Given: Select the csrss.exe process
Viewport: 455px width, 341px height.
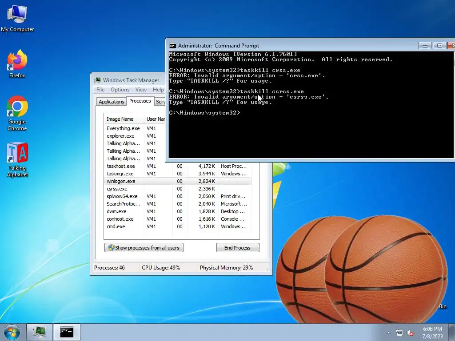Looking at the screenshot, I should pos(178,189).
